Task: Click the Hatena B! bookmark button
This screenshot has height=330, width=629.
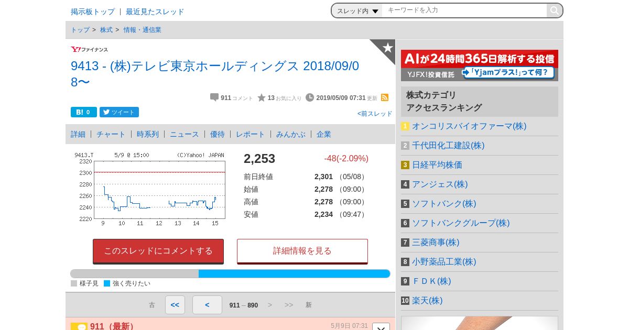Action: (x=84, y=112)
